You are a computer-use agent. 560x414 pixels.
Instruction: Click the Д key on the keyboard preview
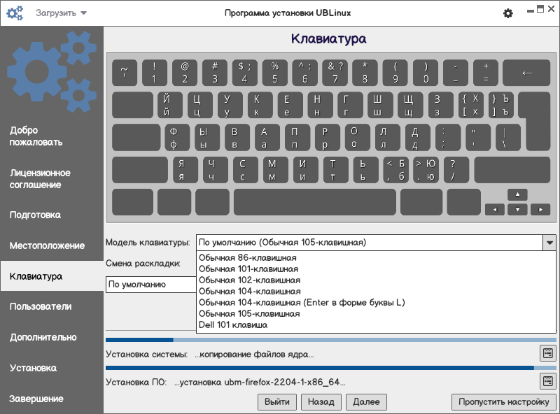[x=418, y=138]
